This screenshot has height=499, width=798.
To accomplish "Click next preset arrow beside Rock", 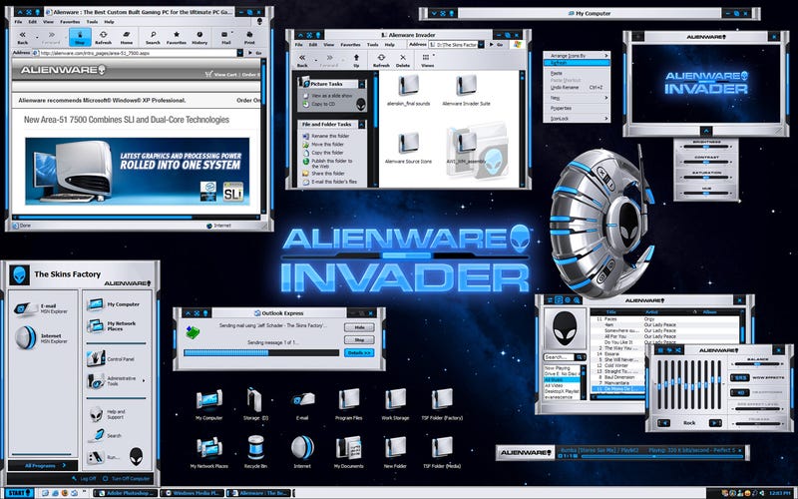I will tap(715, 422).
